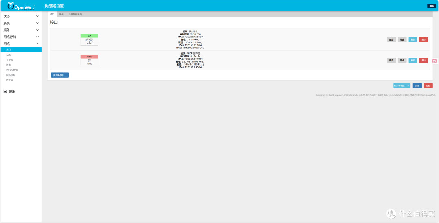
Task: Switch to the 接口 tab
Action: [x=52, y=14]
